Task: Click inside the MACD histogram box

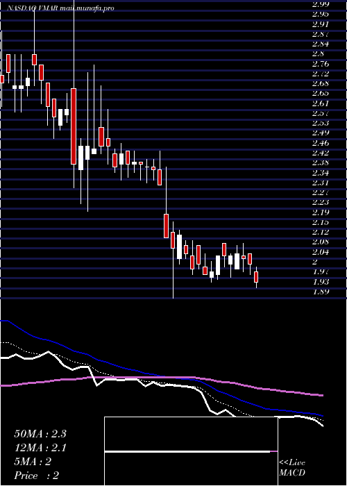Action: pos(191,451)
